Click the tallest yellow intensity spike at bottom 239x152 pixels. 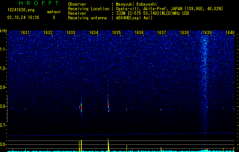[108, 145]
